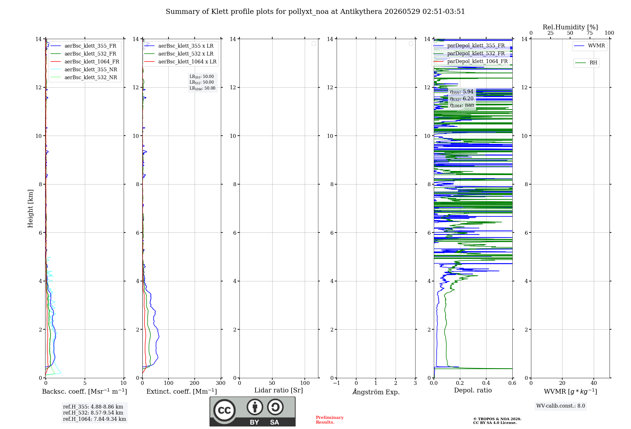Click the 'Ångström Exp.' axis label
The image size is (631, 429).
tap(376, 392)
